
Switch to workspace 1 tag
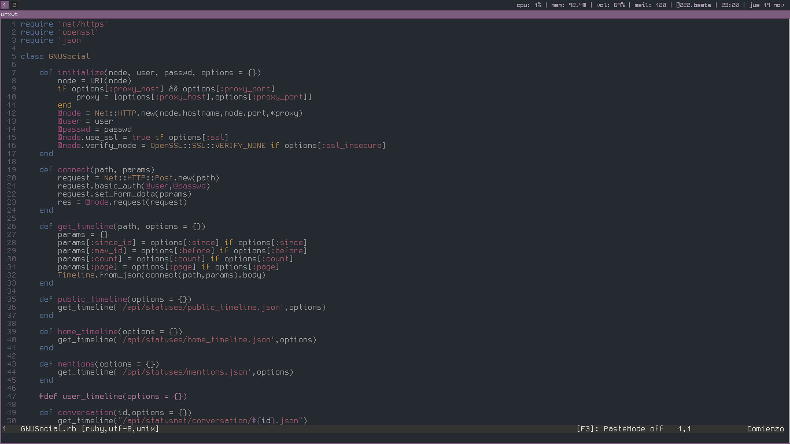point(5,5)
